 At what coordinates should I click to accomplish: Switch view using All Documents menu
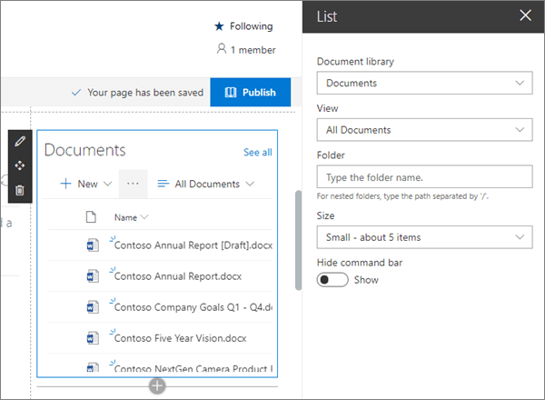(x=206, y=184)
